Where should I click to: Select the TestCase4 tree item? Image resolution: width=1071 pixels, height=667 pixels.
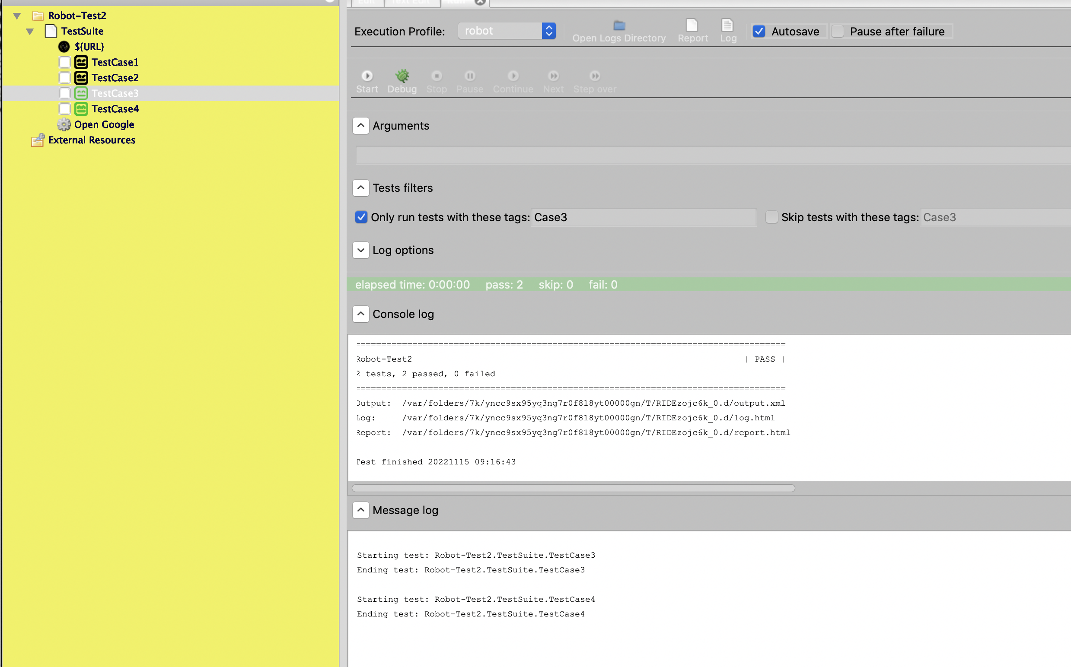pos(115,109)
